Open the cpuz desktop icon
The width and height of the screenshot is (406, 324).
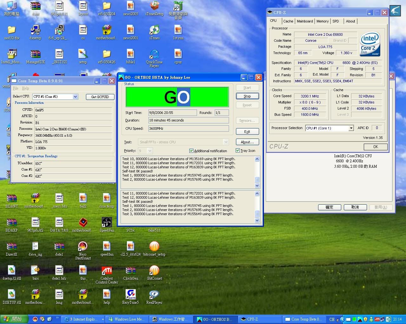178,56
